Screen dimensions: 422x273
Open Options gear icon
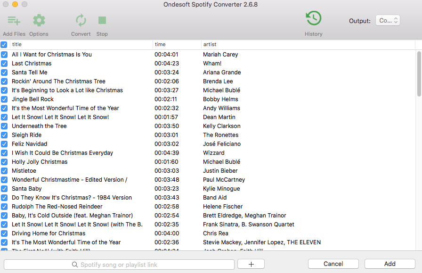coord(39,20)
